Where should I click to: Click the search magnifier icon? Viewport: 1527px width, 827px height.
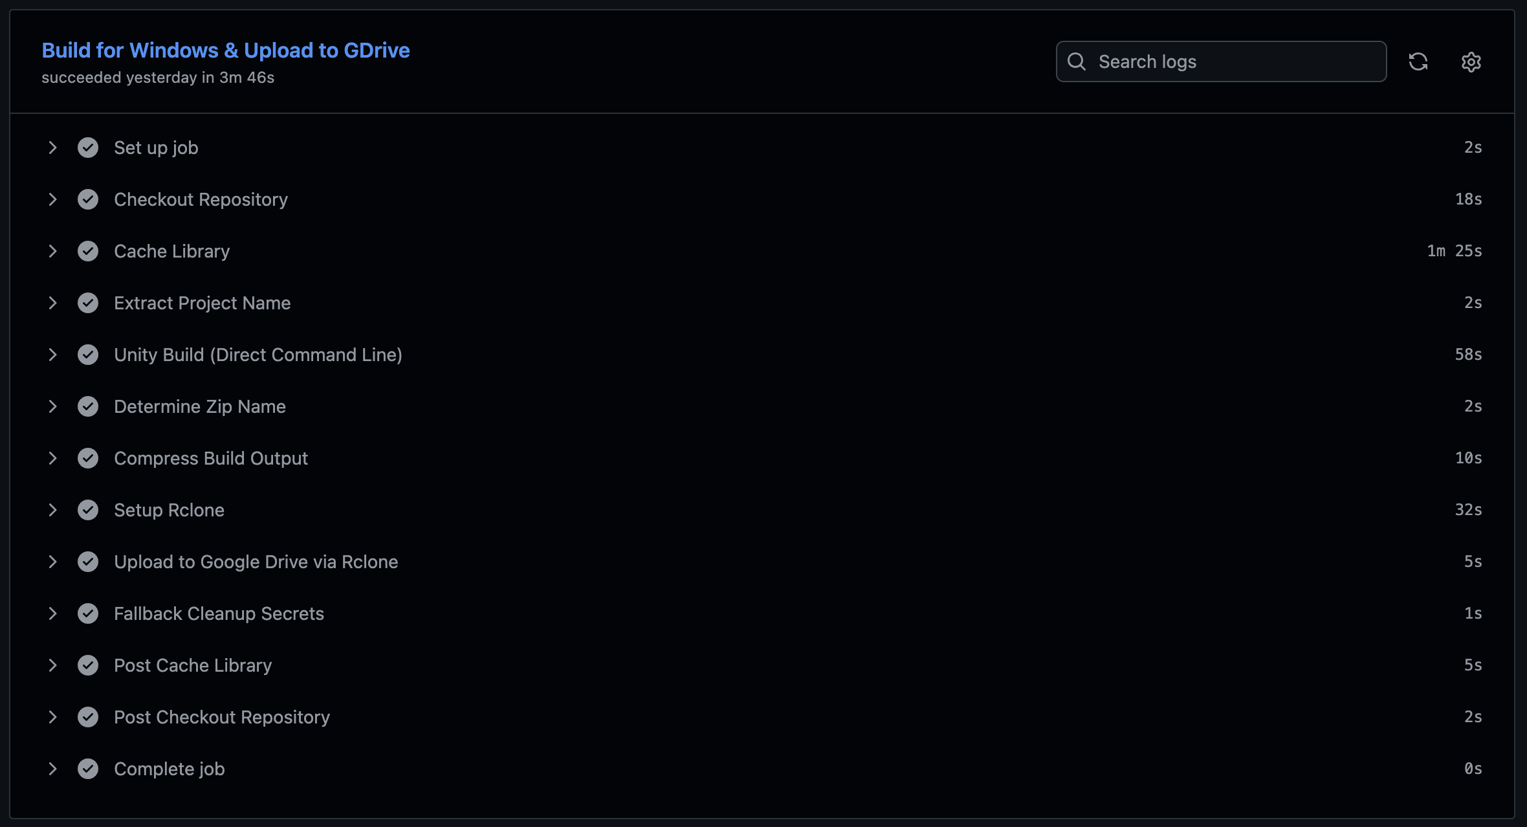(1077, 61)
